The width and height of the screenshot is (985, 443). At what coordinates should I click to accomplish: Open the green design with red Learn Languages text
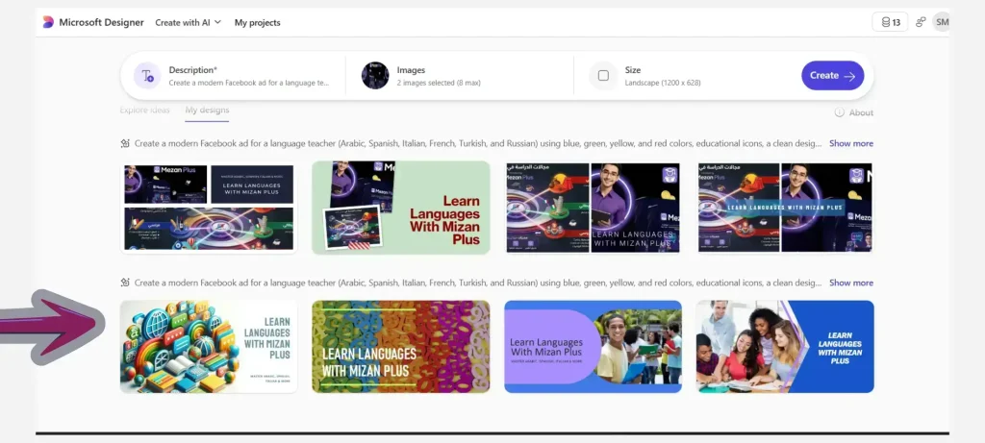click(401, 208)
